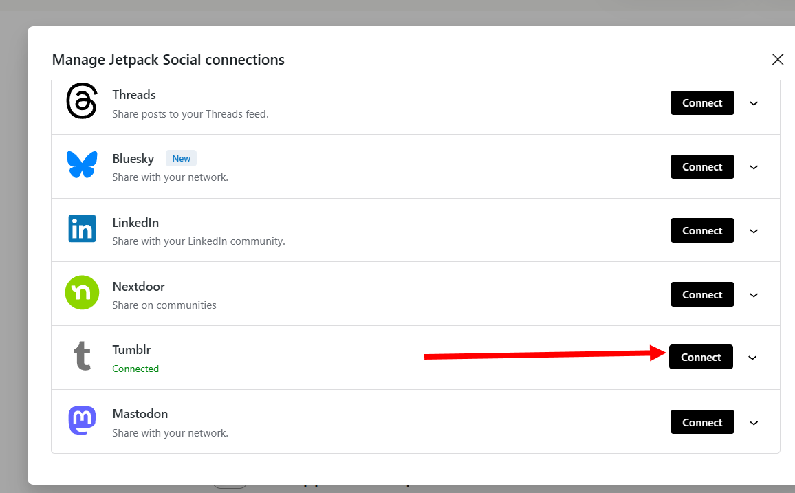Image resolution: width=795 pixels, height=493 pixels.
Task: Click Connect in the Tumblr row
Action: (701, 358)
